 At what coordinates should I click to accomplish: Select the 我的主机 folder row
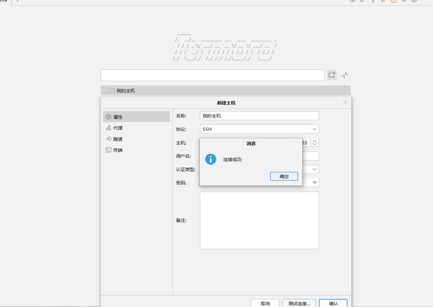(225, 90)
